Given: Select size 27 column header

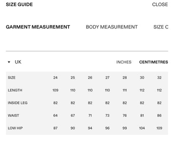Looking at the screenshot, I should [107, 78].
